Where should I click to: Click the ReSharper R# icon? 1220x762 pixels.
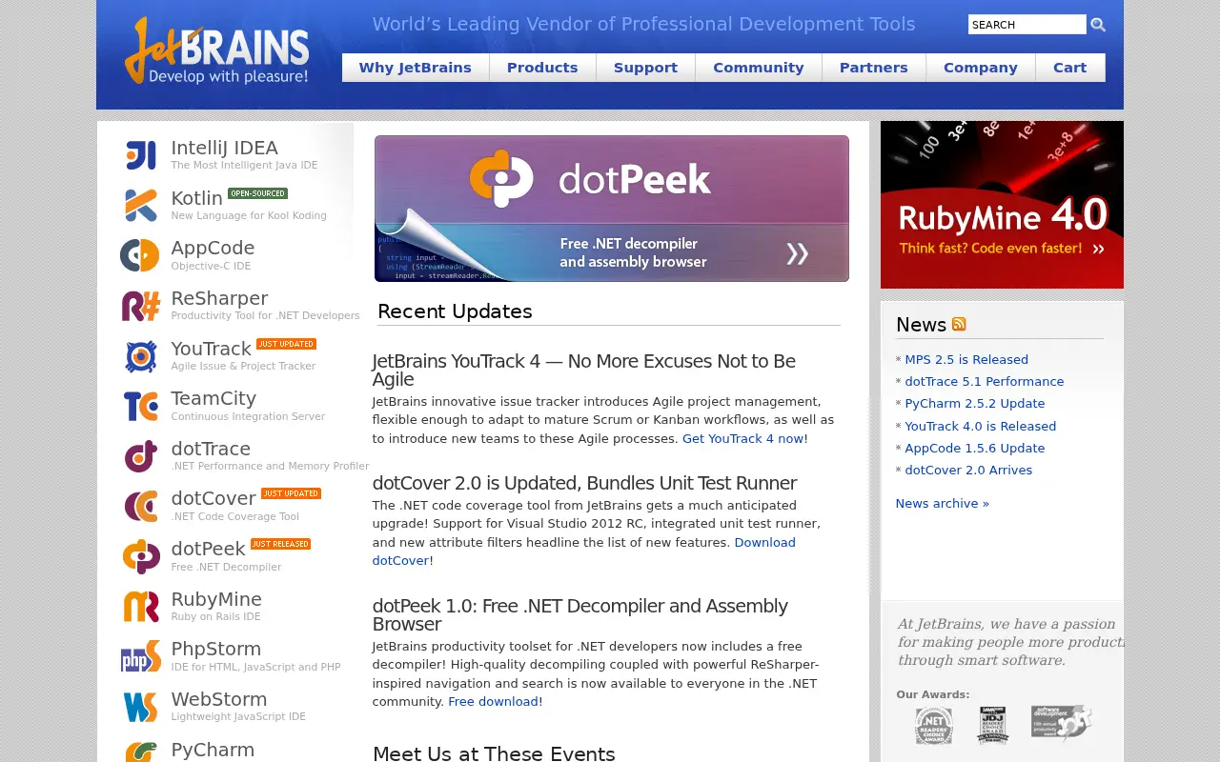coord(141,306)
